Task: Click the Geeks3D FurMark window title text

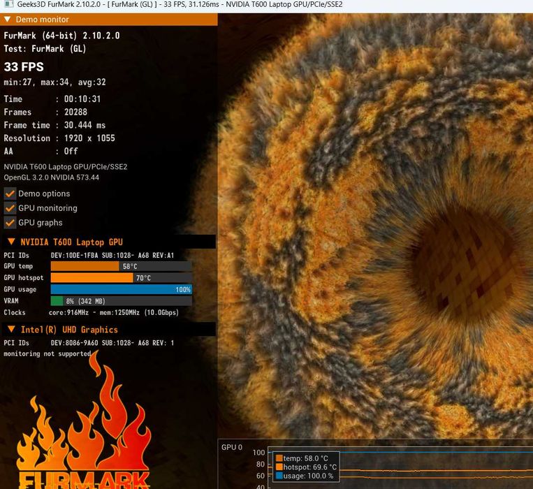Action: [x=180, y=4]
